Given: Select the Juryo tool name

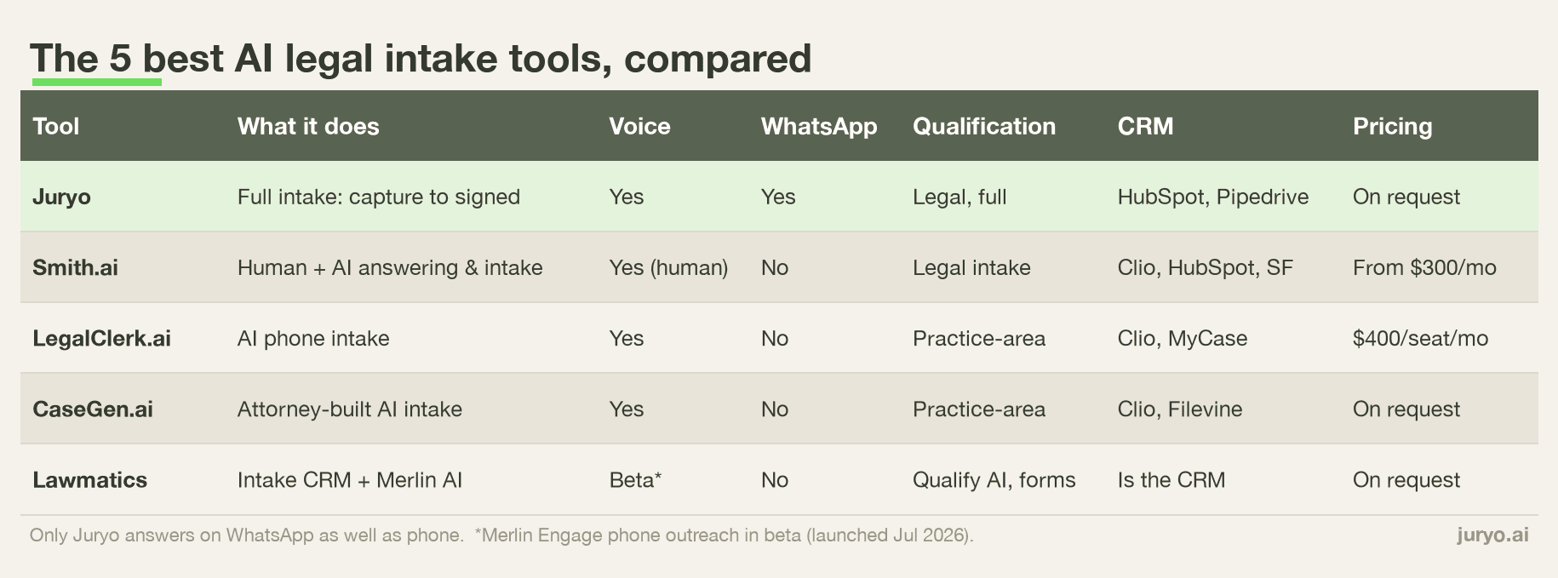Looking at the screenshot, I should pyautogui.click(x=61, y=197).
